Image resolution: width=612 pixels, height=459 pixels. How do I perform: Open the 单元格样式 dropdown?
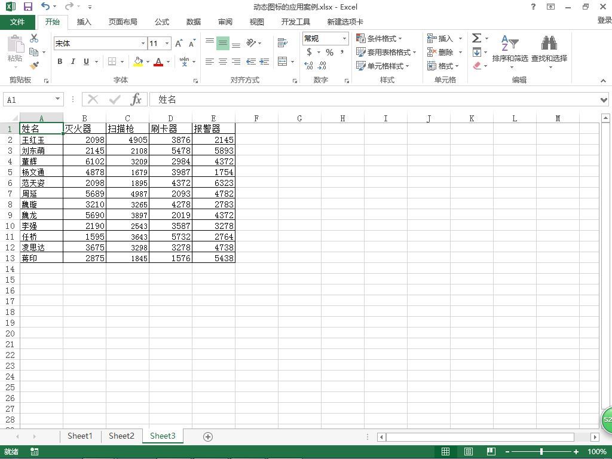coord(382,66)
